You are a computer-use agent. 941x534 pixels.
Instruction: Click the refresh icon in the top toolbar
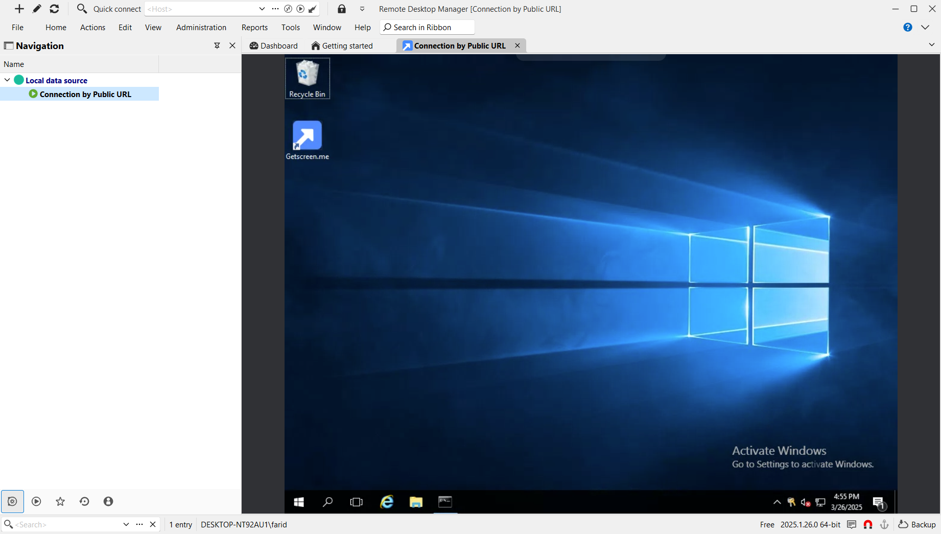click(54, 9)
